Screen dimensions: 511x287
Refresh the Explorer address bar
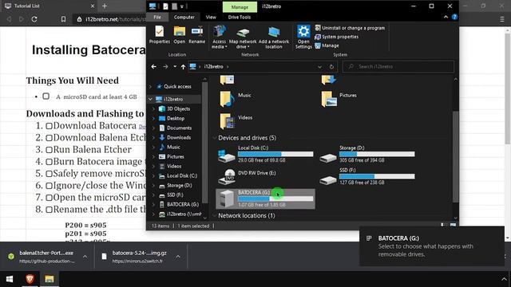[x=331, y=67]
